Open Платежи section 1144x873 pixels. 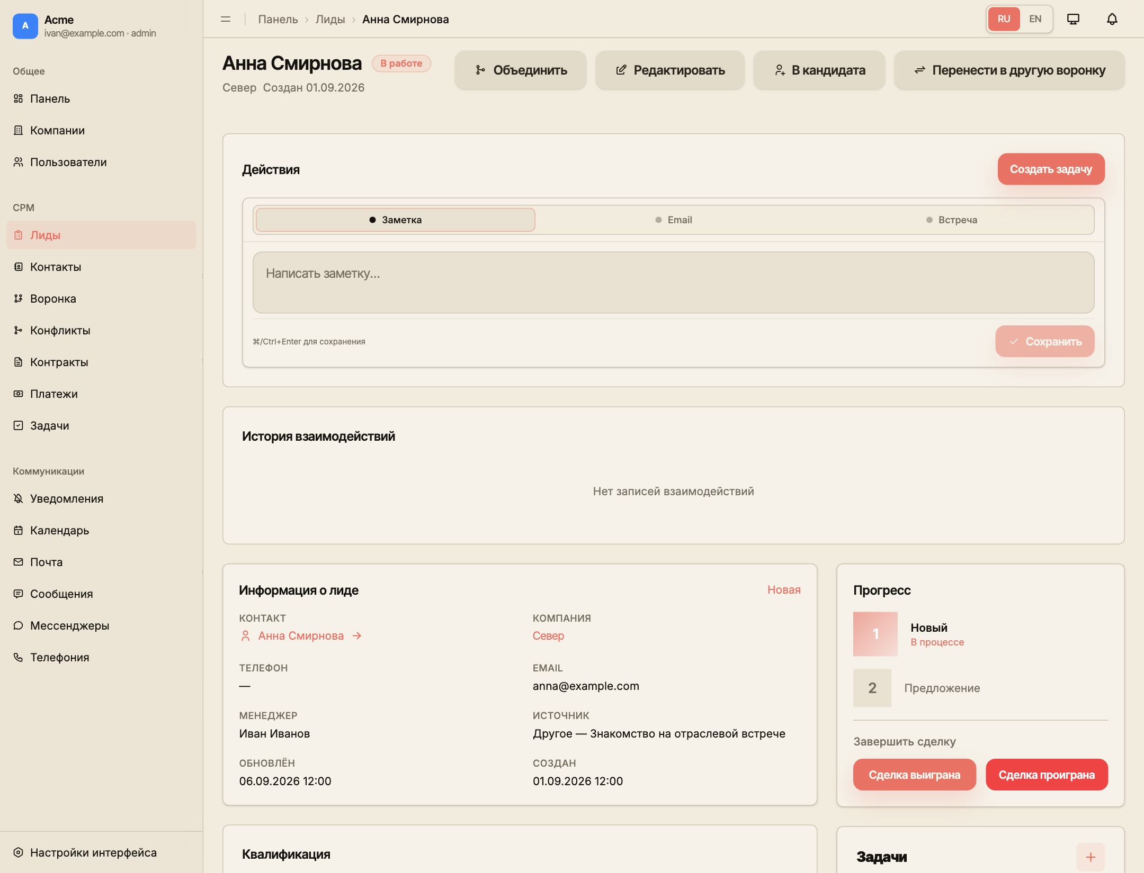[x=101, y=394]
